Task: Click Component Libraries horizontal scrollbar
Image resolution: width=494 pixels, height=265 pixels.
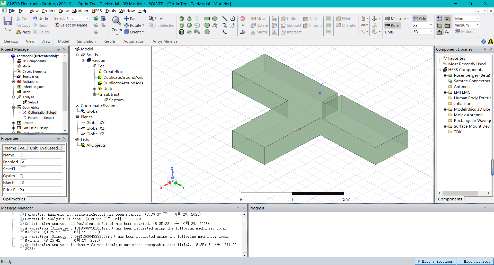Action: pos(460,193)
